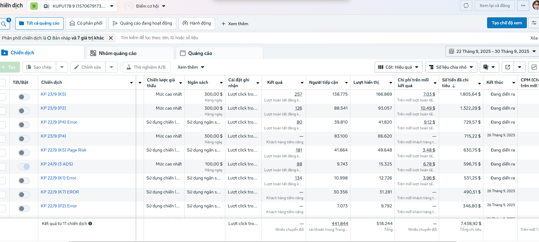Open the three-dots more options menu
Image resolution: width=539 pixels, height=242 pixels.
pos(523,6)
